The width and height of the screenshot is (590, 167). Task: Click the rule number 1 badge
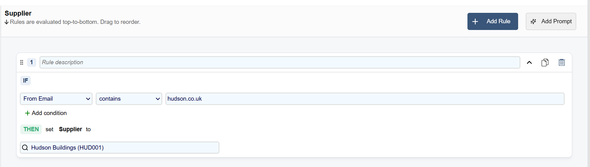coord(31,62)
